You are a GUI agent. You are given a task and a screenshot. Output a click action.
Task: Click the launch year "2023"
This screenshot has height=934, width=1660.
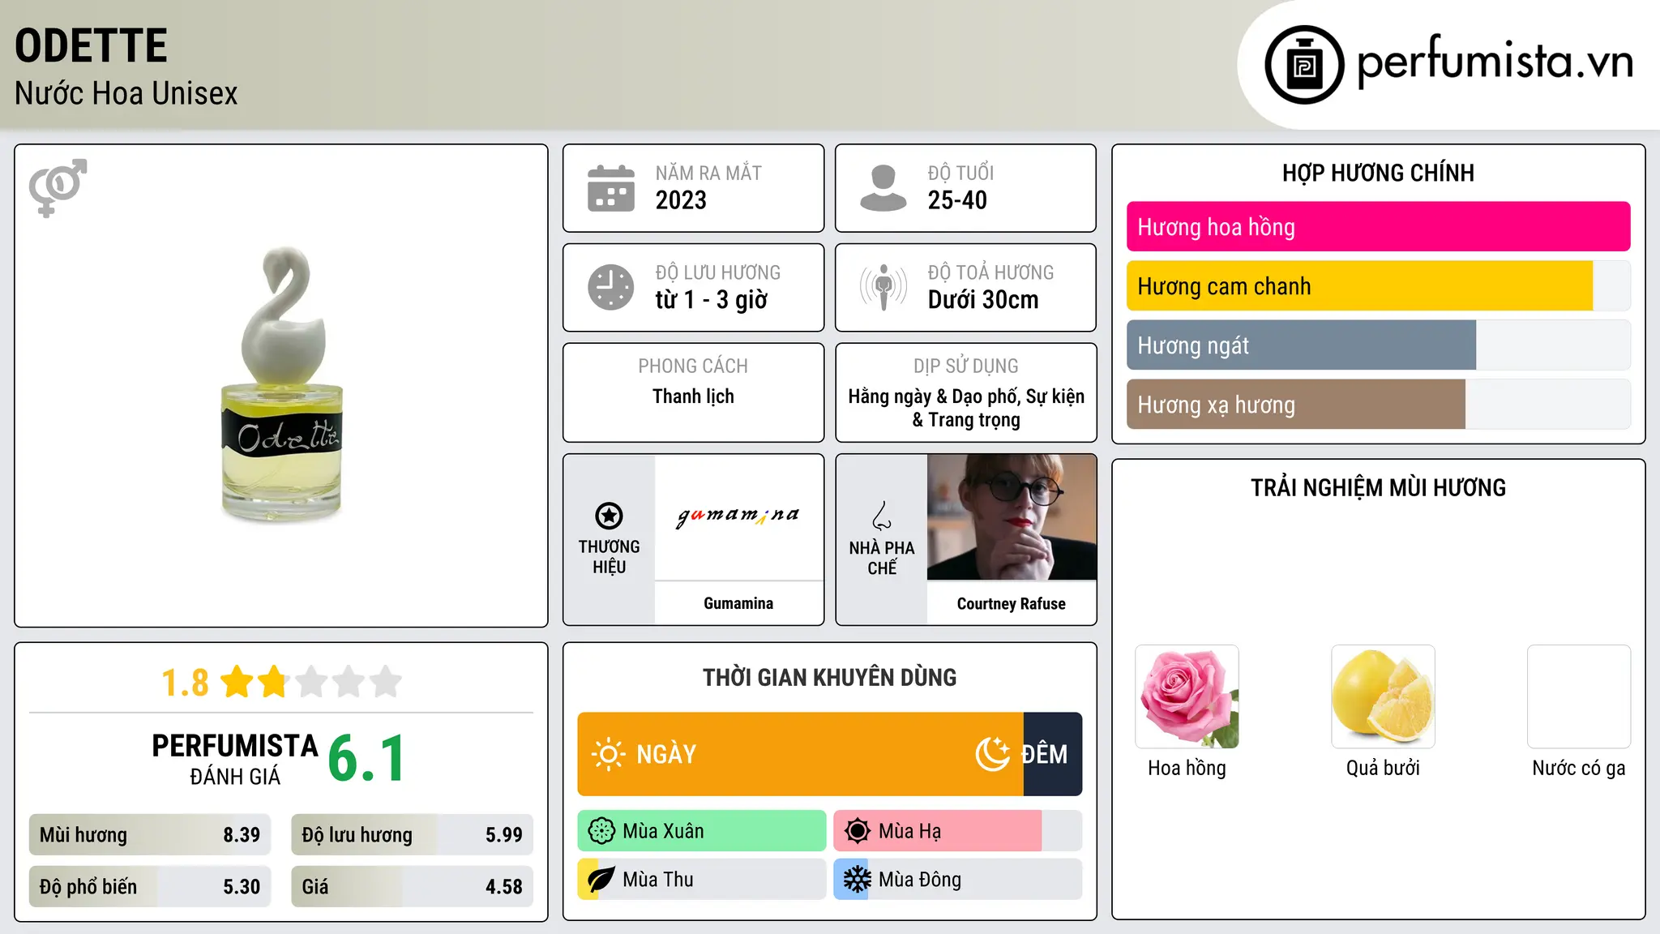681,200
